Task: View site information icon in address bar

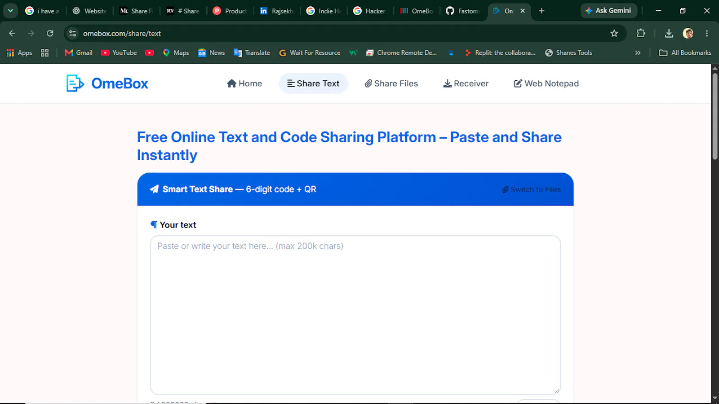Action: [x=73, y=33]
